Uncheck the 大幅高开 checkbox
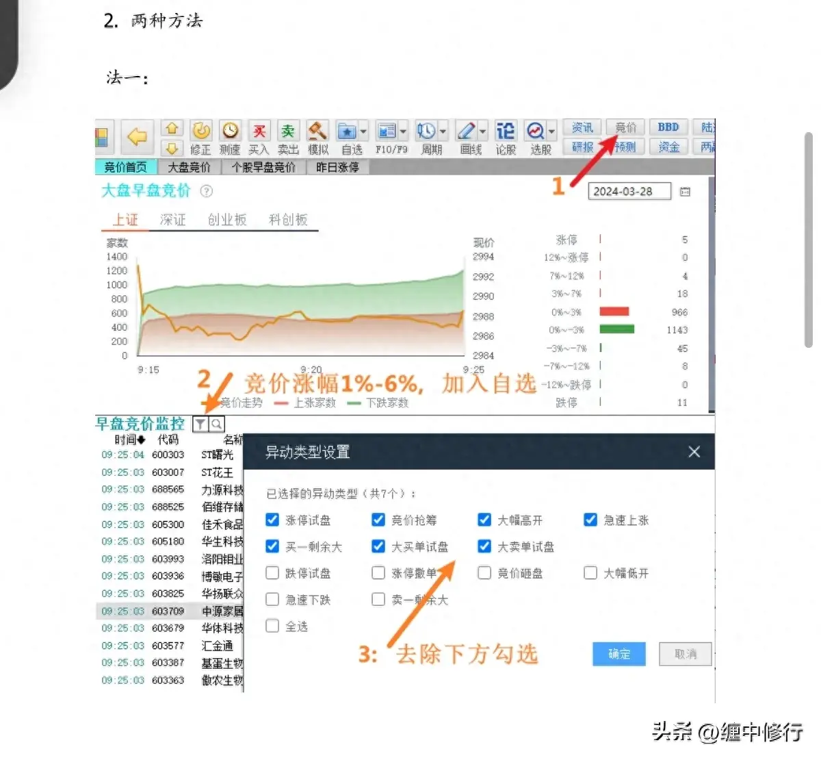The height and width of the screenshot is (760, 821). [x=484, y=520]
